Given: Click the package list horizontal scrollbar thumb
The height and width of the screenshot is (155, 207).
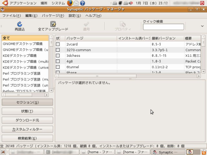Looking at the screenshot, I should (x=97, y=76).
